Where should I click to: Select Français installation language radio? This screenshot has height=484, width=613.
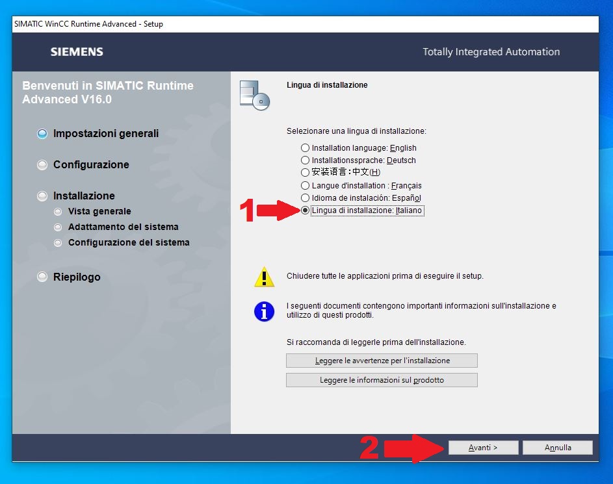305,186
